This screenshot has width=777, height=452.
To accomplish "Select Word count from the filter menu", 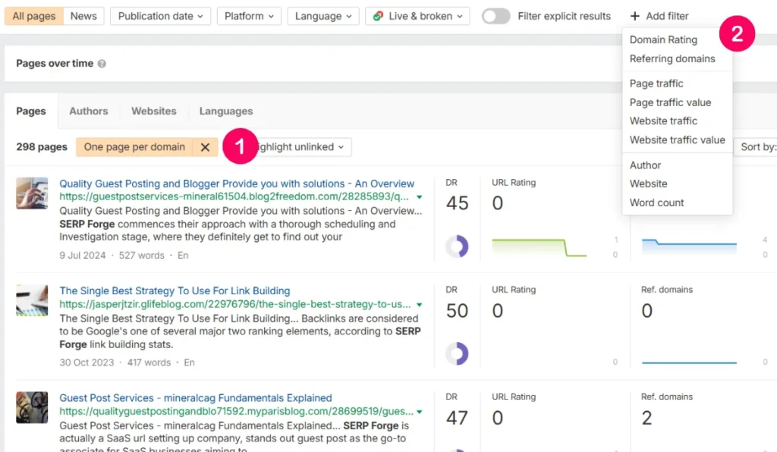I will pos(657,202).
